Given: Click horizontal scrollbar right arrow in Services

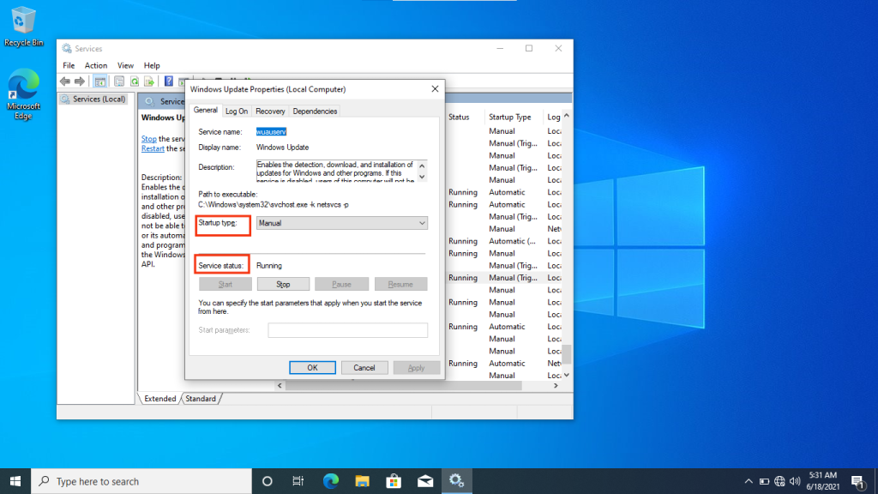Looking at the screenshot, I should coord(556,386).
